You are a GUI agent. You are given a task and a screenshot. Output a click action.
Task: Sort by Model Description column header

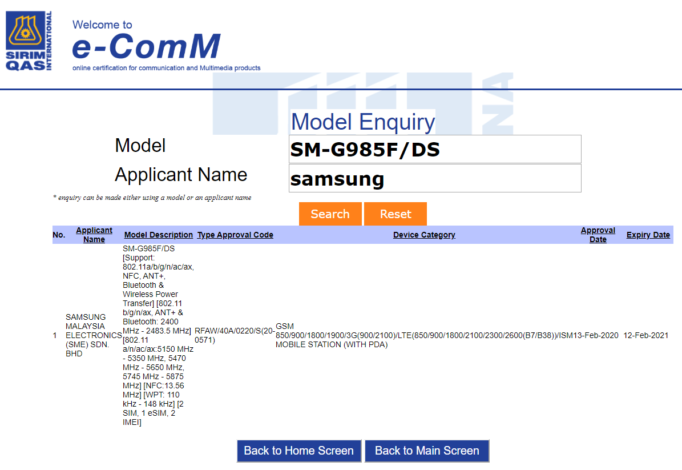(x=159, y=235)
